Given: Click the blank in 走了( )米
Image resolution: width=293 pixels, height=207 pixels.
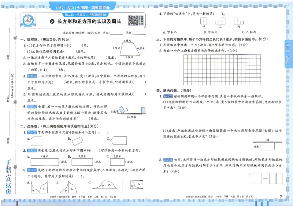Looking at the screenshot, I should [x=53, y=70].
